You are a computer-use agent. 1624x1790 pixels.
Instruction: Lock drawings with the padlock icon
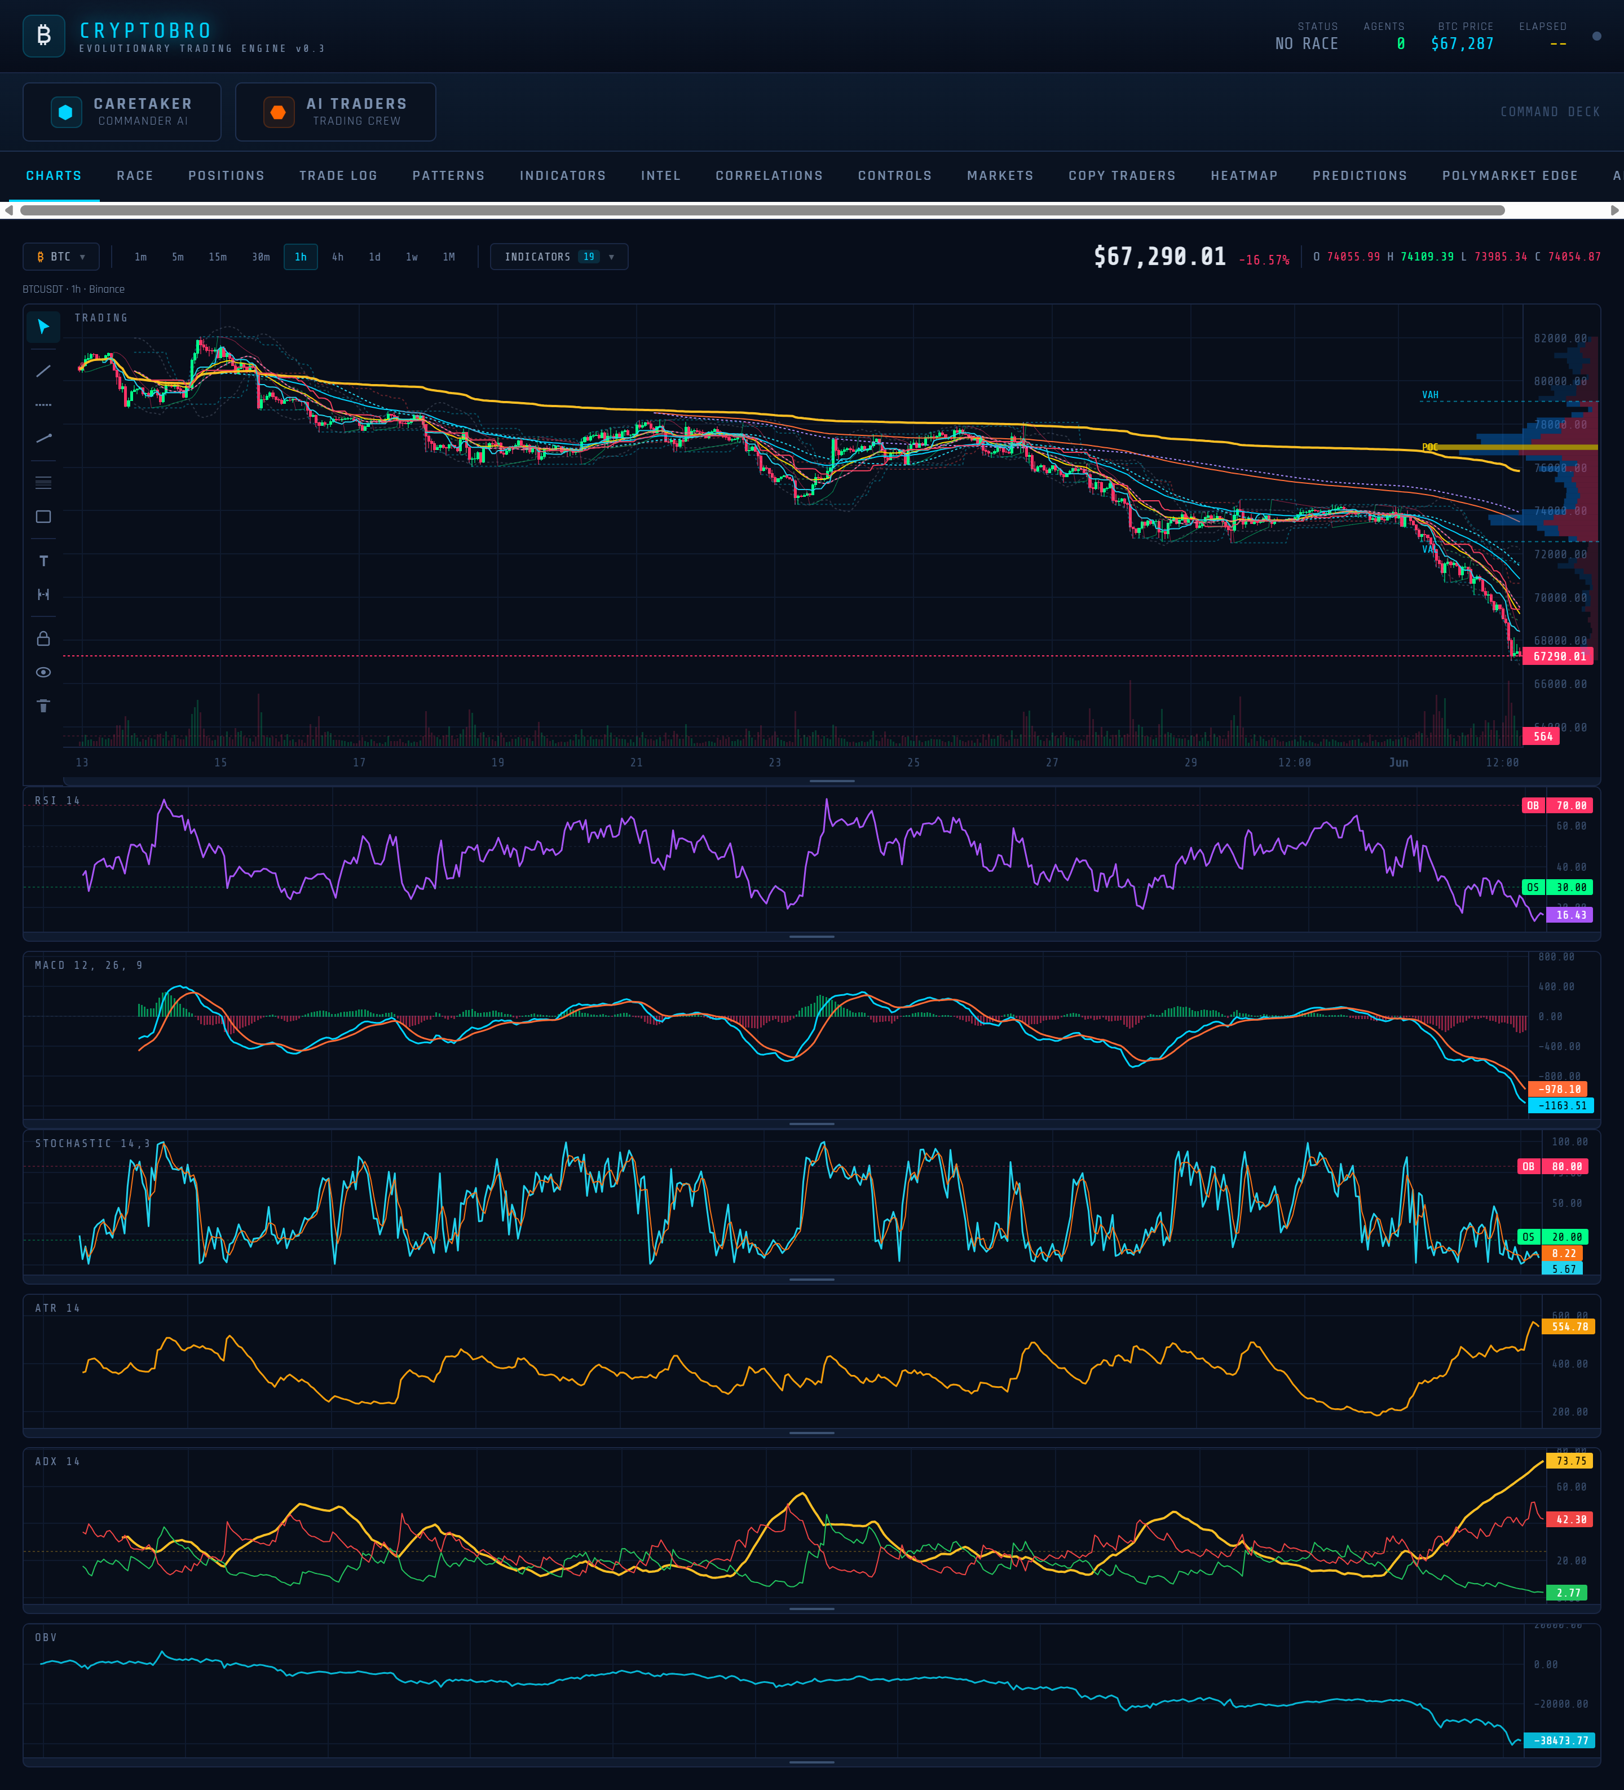coord(43,638)
